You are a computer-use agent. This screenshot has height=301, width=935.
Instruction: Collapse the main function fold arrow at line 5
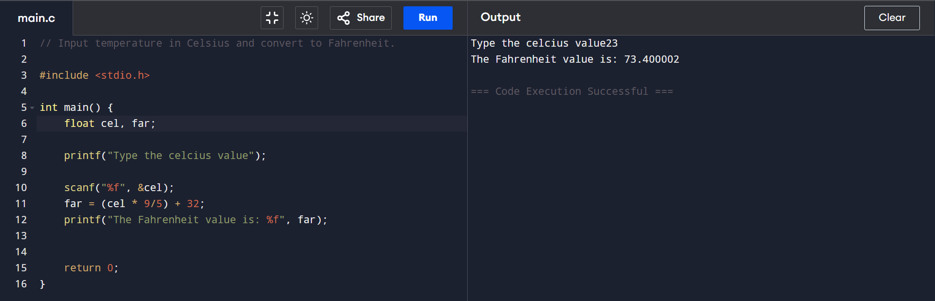coord(32,107)
